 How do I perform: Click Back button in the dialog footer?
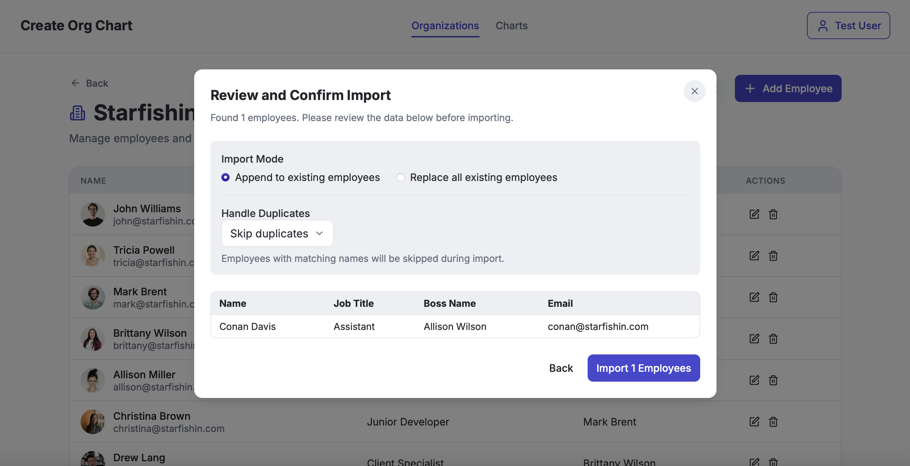pyautogui.click(x=561, y=368)
